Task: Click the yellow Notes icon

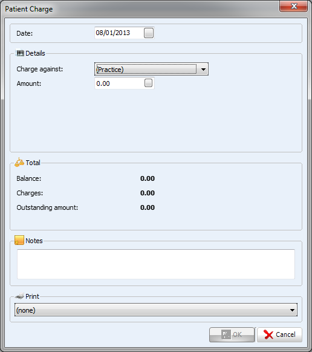Action: click(x=19, y=240)
